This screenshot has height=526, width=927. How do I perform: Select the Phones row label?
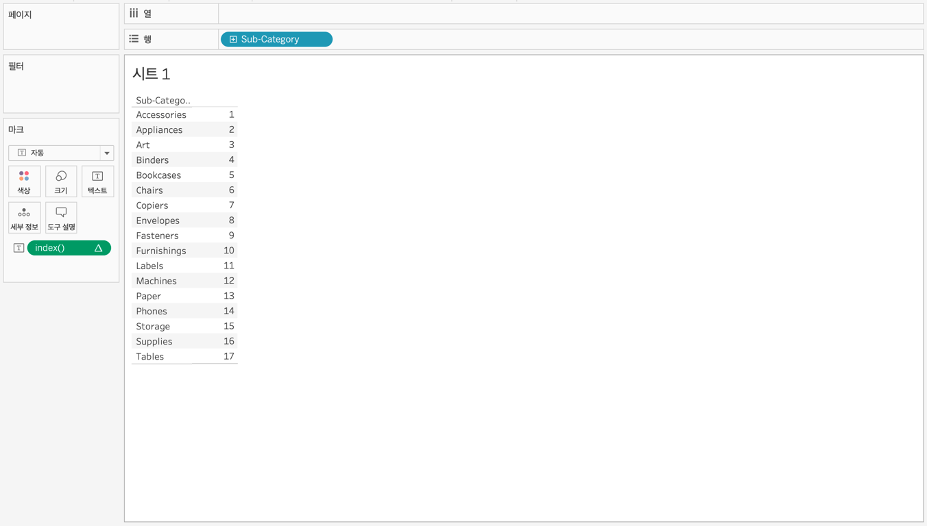pyautogui.click(x=152, y=311)
